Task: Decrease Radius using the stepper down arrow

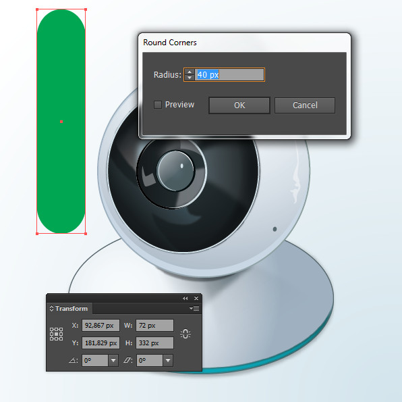Action: [190, 78]
